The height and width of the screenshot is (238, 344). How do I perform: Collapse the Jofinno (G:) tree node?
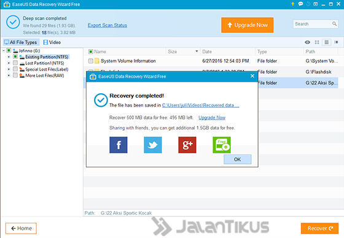pyautogui.click(x=4, y=51)
